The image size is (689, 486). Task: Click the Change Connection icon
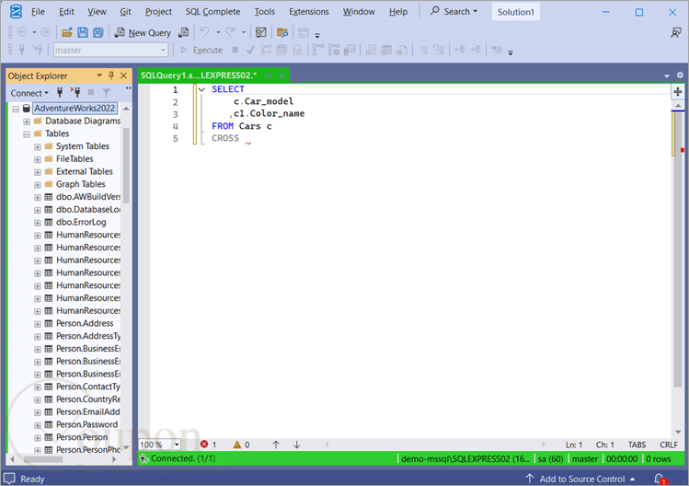tap(38, 50)
